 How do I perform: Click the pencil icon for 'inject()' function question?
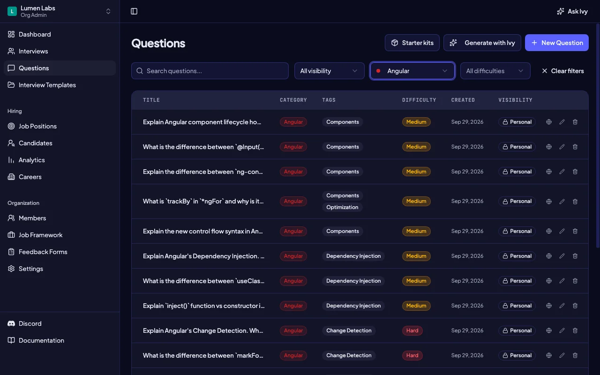(562, 306)
